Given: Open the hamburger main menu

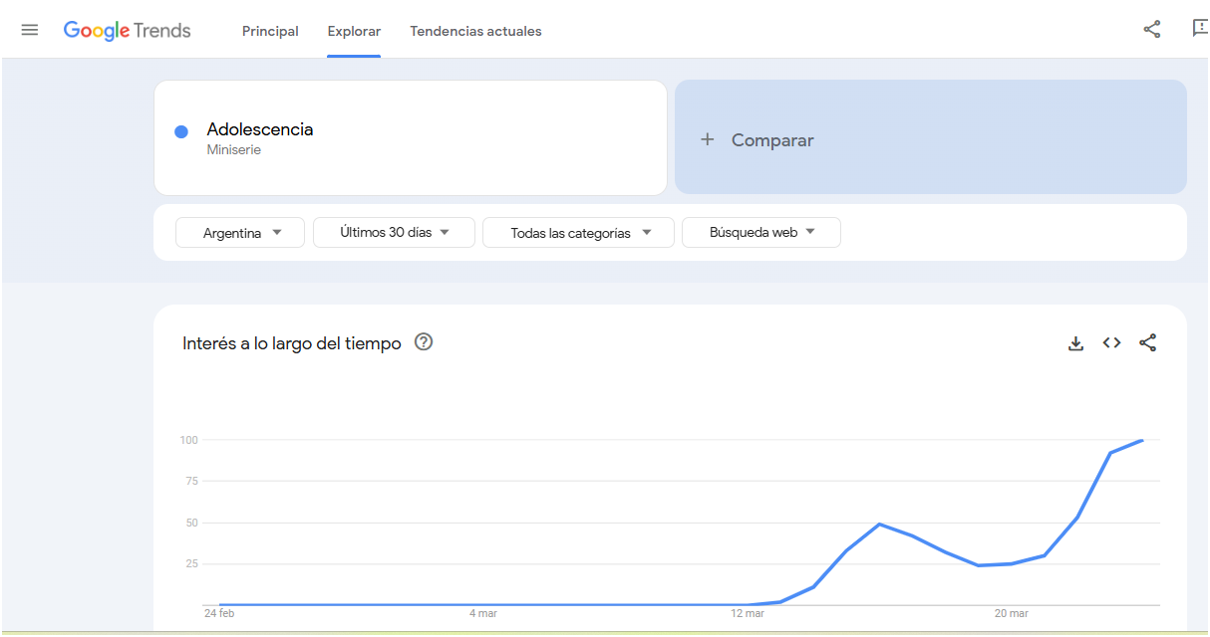Looking at the screenshot, I should [x=30, y=30].
